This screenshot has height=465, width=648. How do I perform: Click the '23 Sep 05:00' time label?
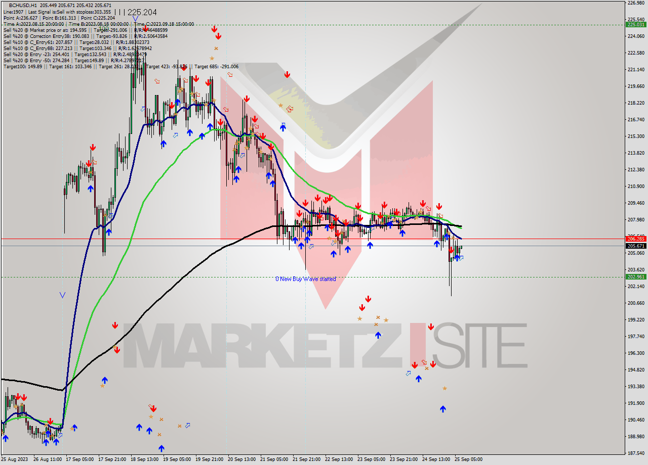tap(371, 460)
